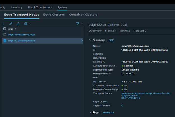The width and height of the screenshot is (175, 117).
Task: Expand the Tags section
Action: (x=90, y=113)
